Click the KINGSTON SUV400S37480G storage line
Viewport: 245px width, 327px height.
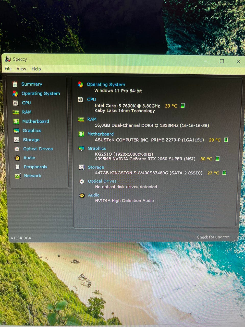(149, 173)
